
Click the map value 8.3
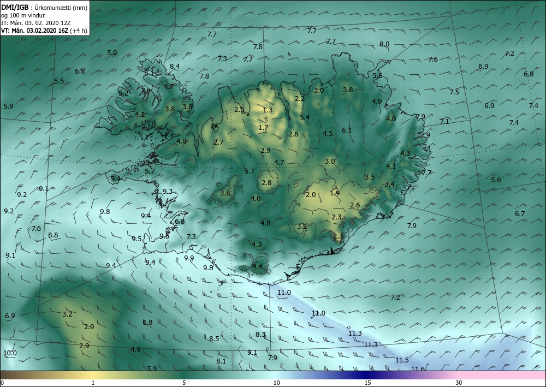(x=260, y=335)
